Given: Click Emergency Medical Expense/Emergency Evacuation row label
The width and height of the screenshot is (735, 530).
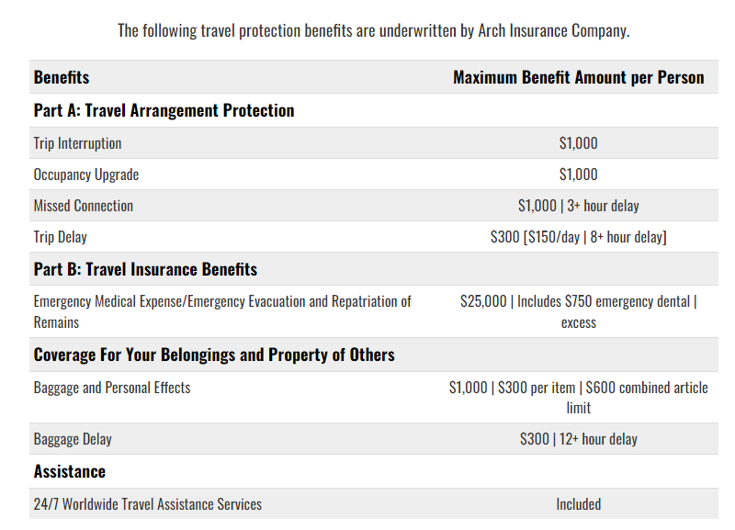Looking at the screenshot, I should click(x=222, y=311).
